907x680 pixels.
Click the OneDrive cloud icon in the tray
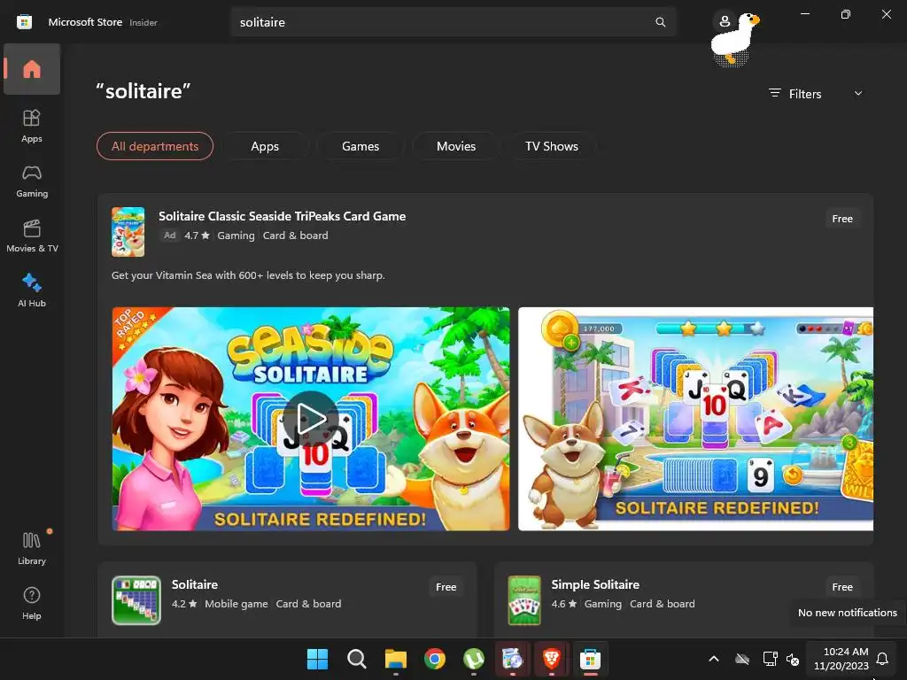point(742,659)
